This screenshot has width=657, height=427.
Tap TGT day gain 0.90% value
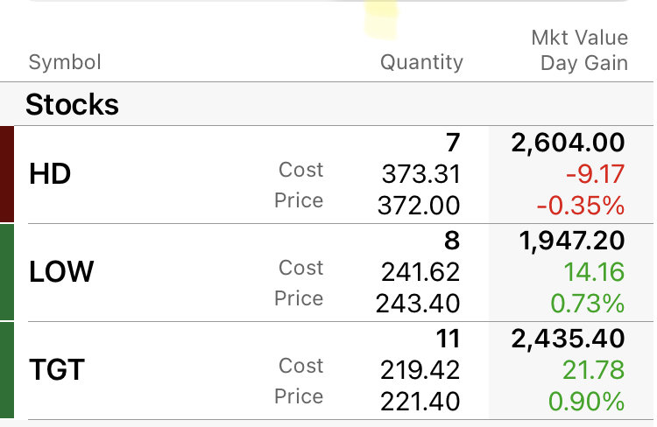tap(587, 402)
